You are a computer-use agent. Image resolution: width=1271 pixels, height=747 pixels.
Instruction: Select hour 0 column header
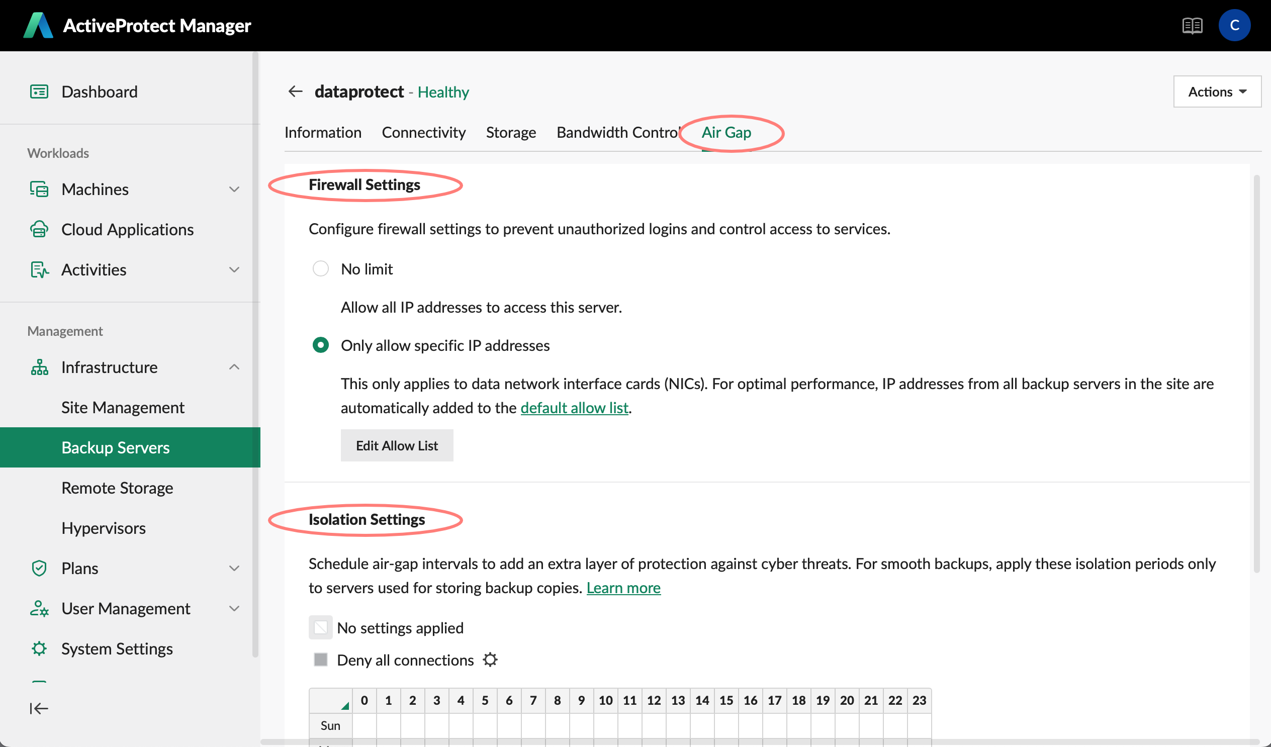click(364, 701)
